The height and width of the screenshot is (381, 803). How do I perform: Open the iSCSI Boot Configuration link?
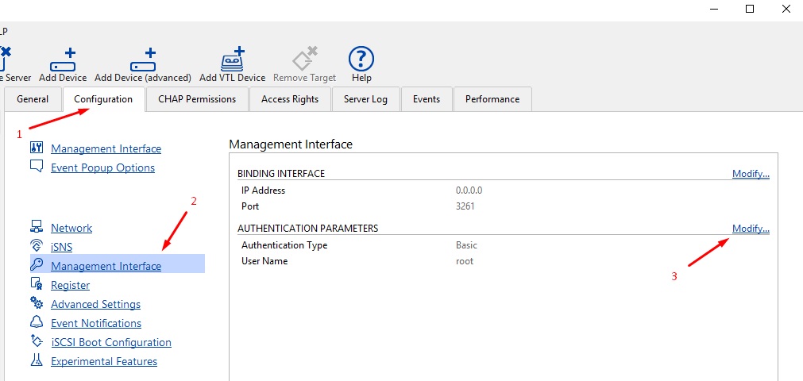(111, 342)
